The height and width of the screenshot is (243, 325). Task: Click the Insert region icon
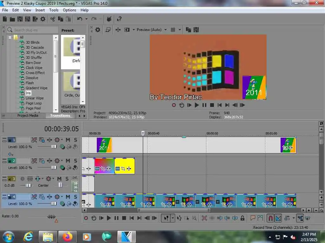260,218
